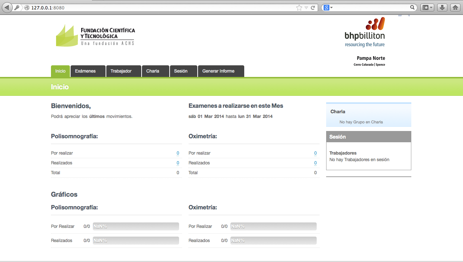Click the browser back arrow button
This screenshot has width=463, height=262.
[7, 7]
